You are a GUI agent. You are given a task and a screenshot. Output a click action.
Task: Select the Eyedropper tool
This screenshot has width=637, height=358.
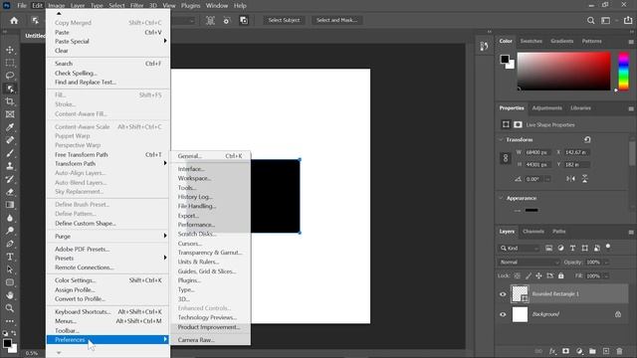click(10, 127)
